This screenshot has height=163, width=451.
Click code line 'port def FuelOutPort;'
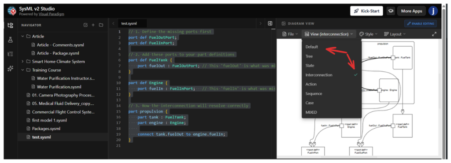pyautogui.click(x=152, y=37)
